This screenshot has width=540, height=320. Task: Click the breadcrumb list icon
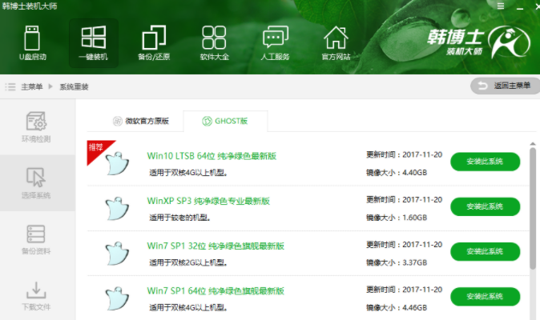(x=10, y=86)
